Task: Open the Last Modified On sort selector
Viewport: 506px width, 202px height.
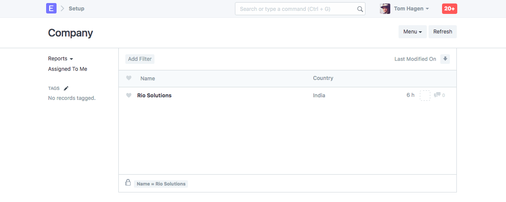Action: click(x=415, y=59)
